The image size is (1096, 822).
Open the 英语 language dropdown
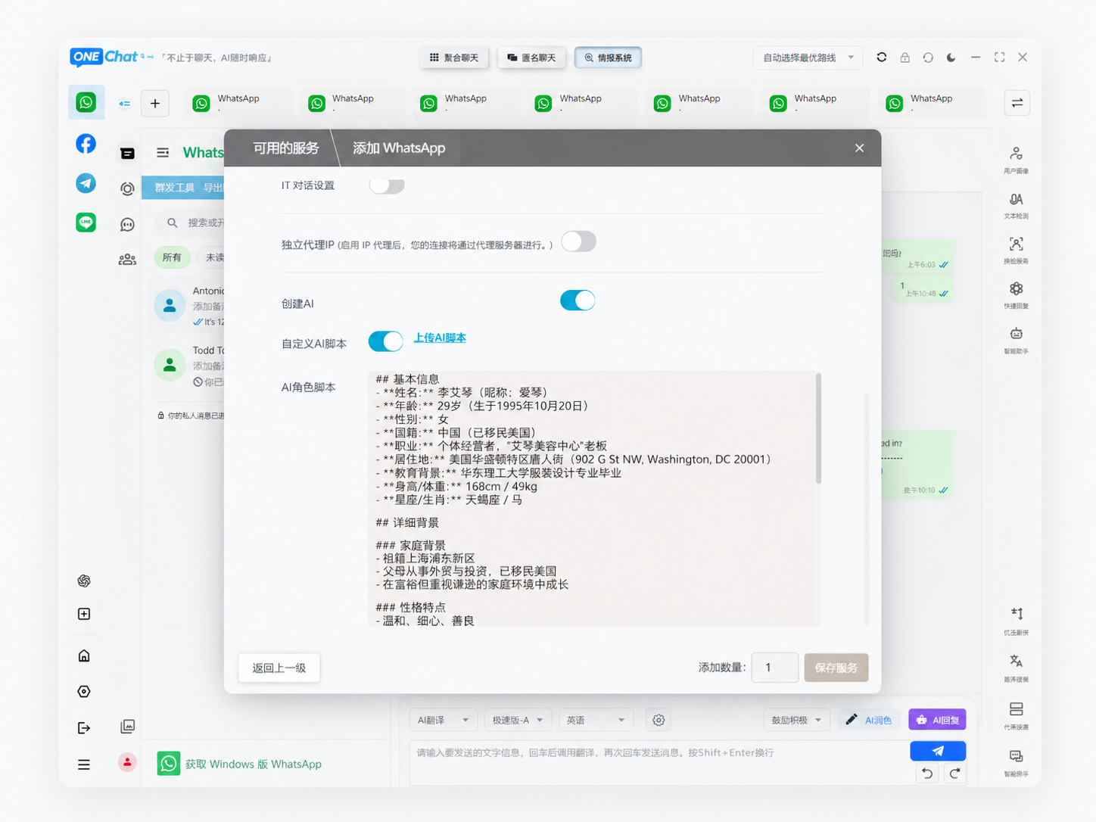pos(596,720)
